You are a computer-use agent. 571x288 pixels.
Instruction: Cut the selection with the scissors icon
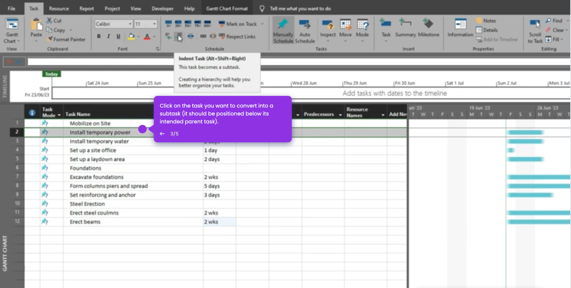click(x=54, y=21)
